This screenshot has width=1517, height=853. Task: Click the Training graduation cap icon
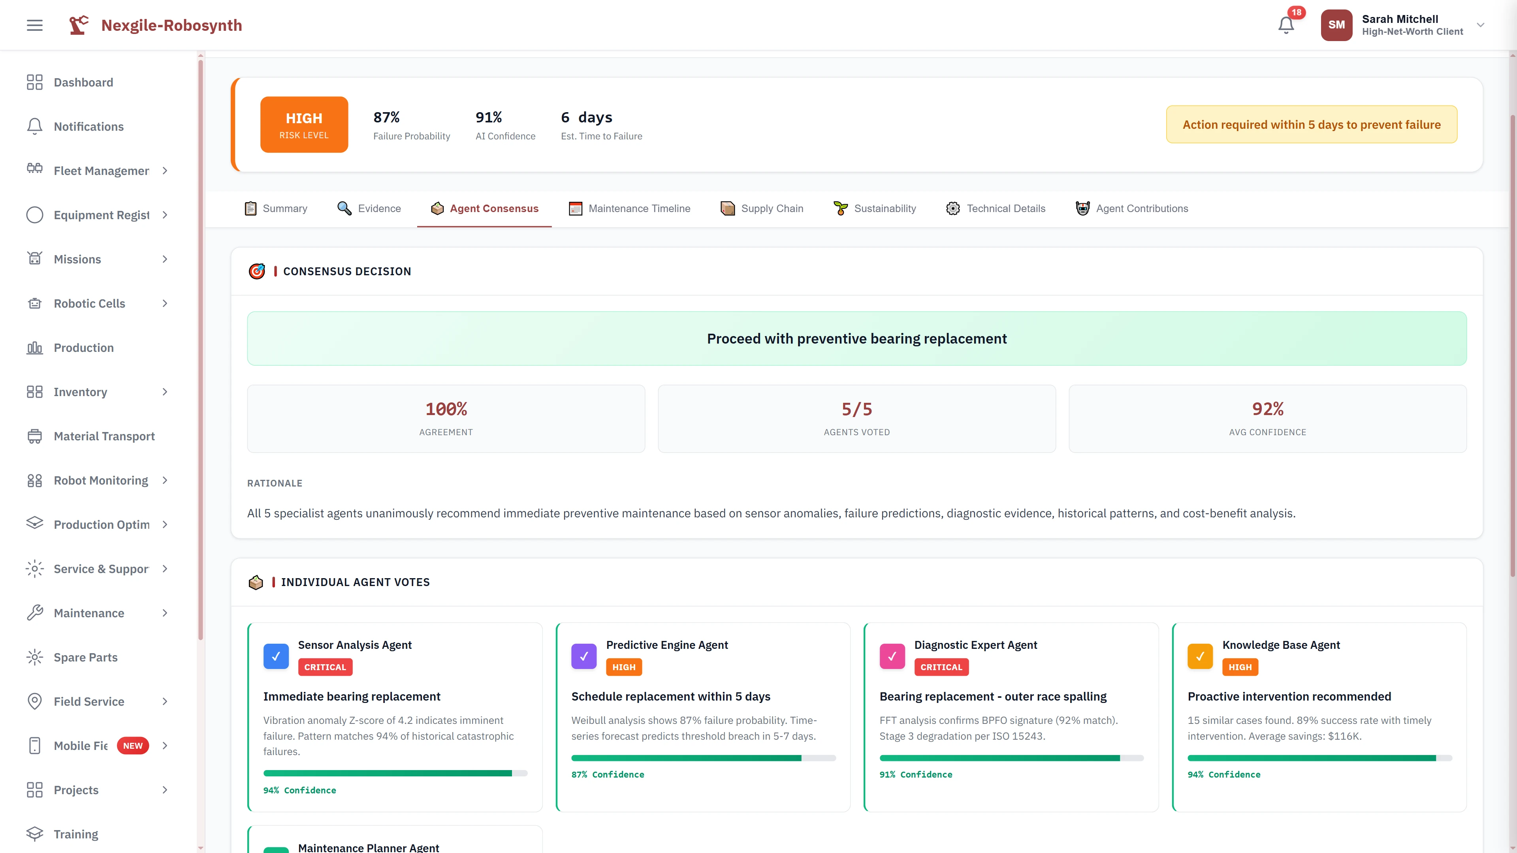35,834
